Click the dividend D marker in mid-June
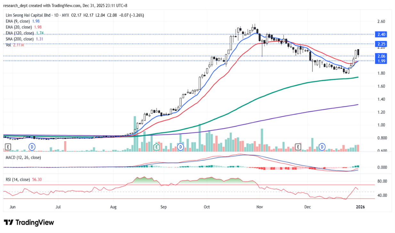Image resolution: width=395 pixels, height=233 pixels. point(32,147)
